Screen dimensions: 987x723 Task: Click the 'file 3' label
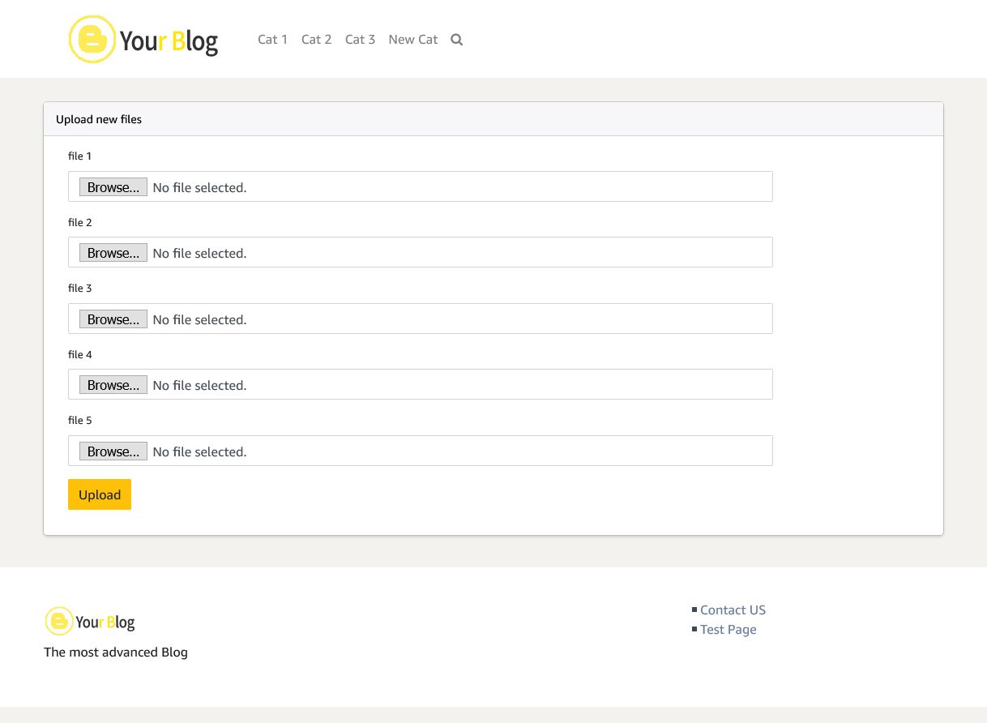80,288
